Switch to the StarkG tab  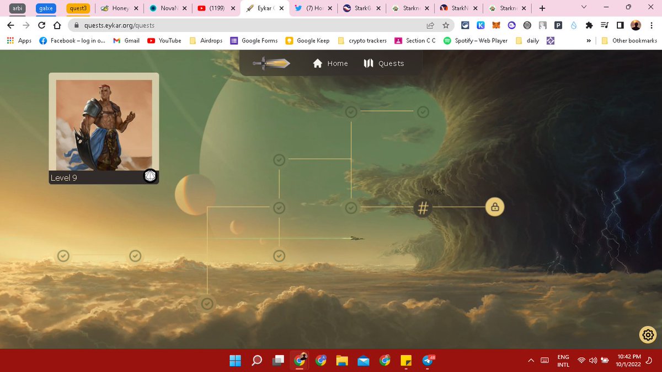click(x=361, y=8)
